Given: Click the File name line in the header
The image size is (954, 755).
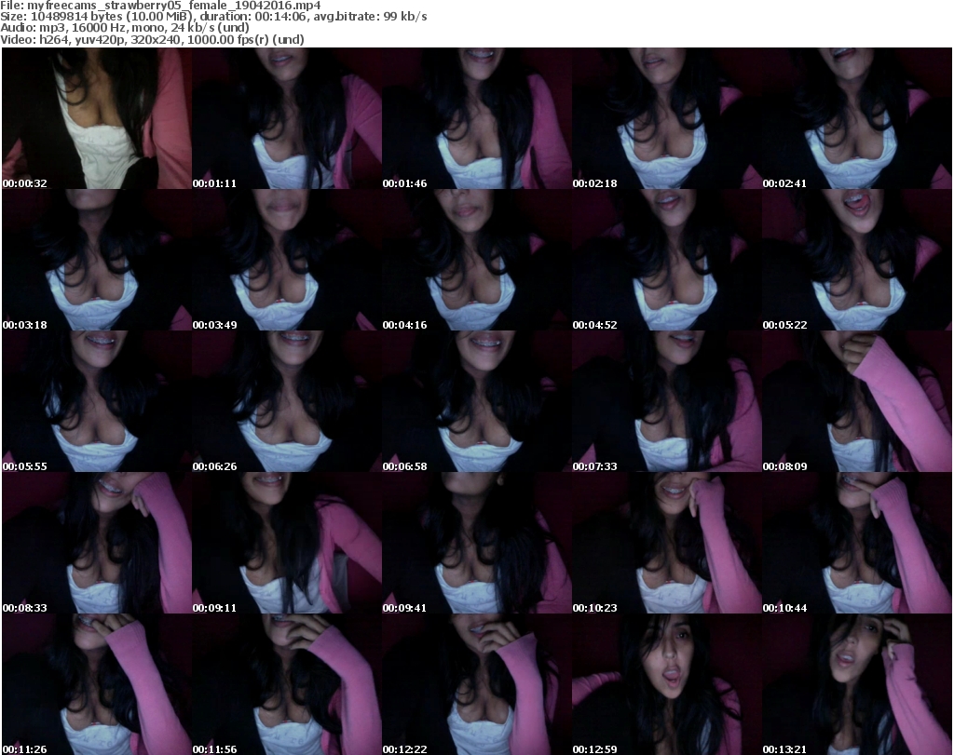Looking at the screenshot, I should coord(160,6).
